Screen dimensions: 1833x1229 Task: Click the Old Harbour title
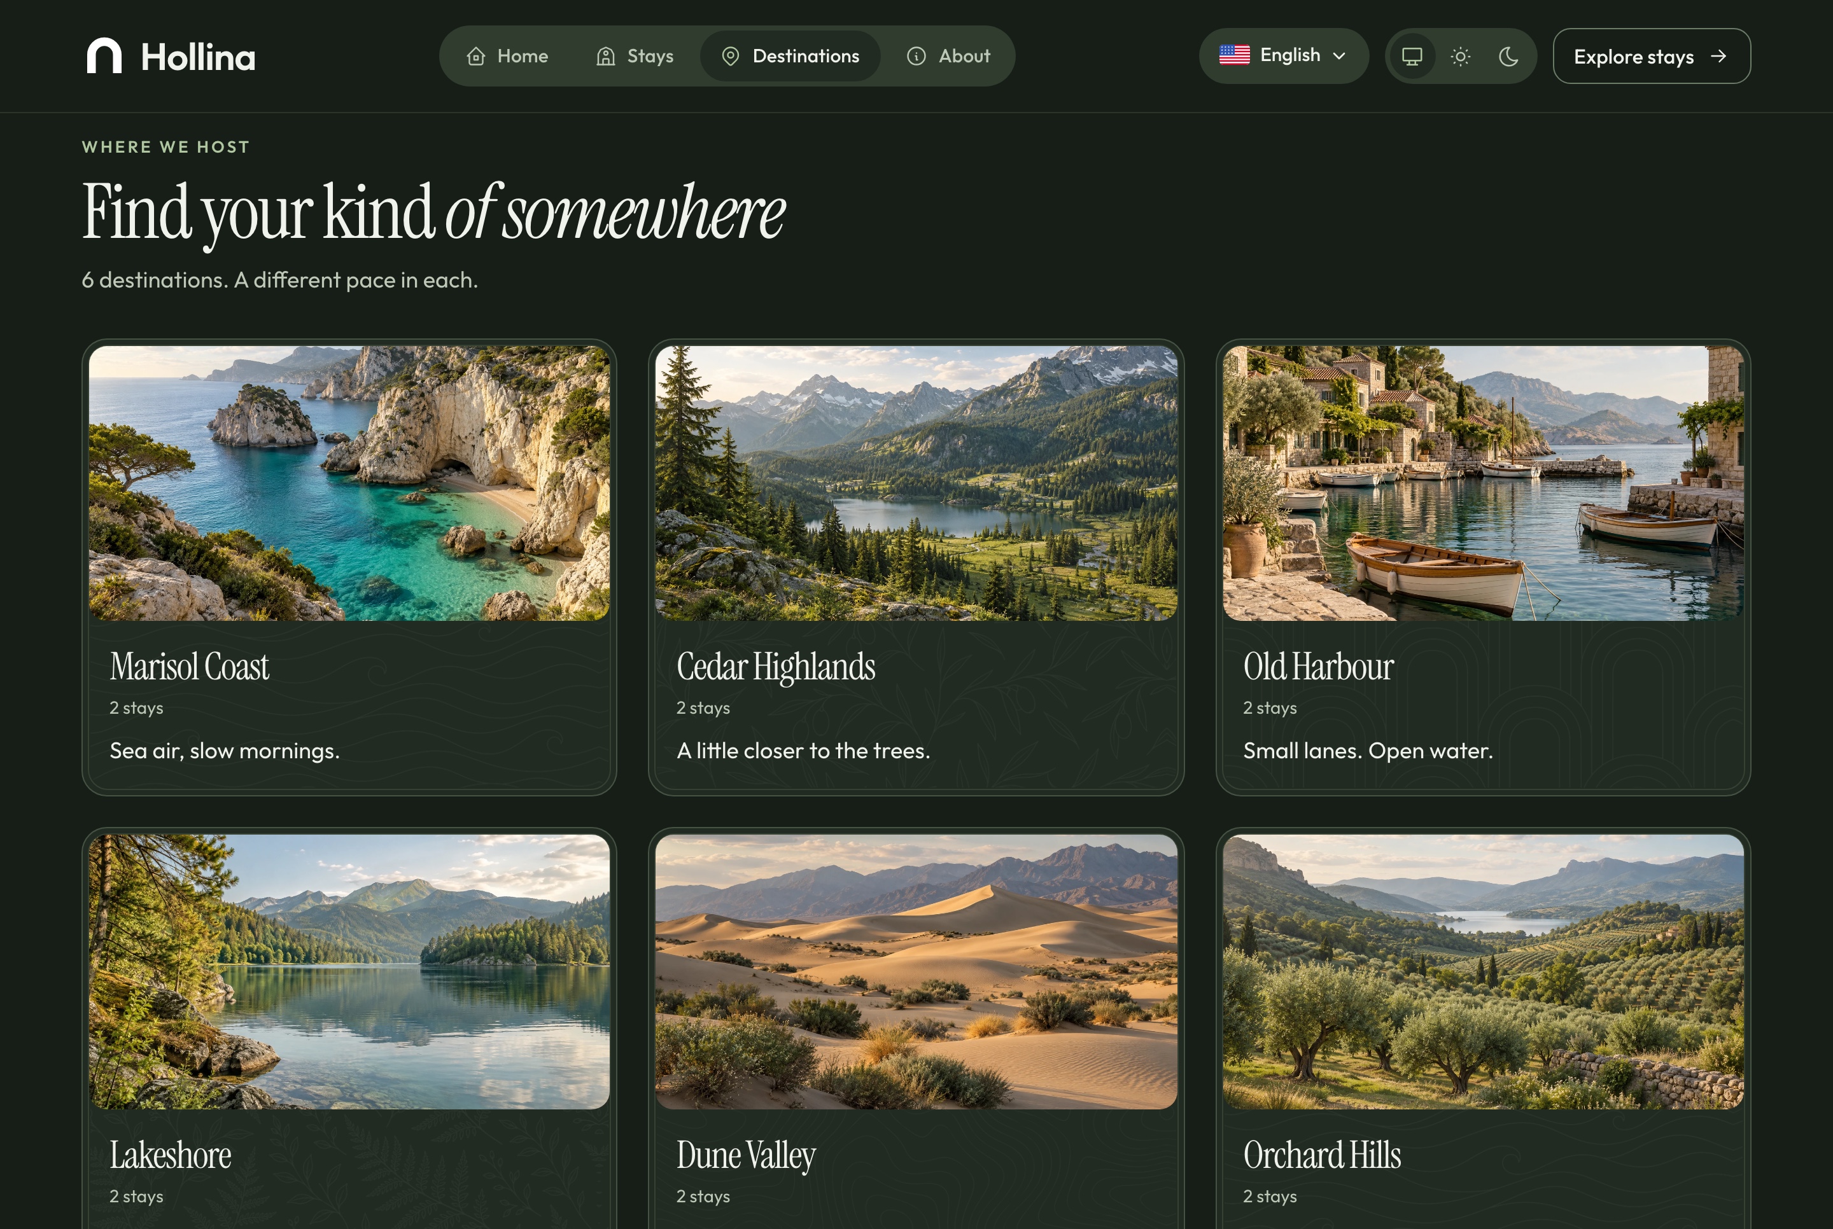tap(1318, 667)
